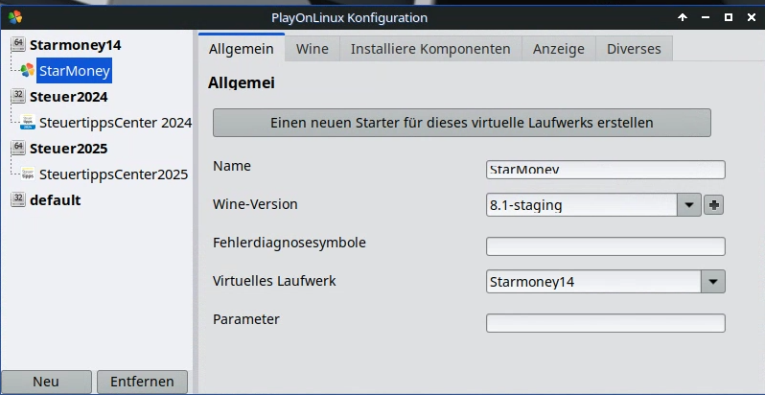Minimize the PlayOnLinux Konfiguration window
765x395 pixels.
(706, 17)
